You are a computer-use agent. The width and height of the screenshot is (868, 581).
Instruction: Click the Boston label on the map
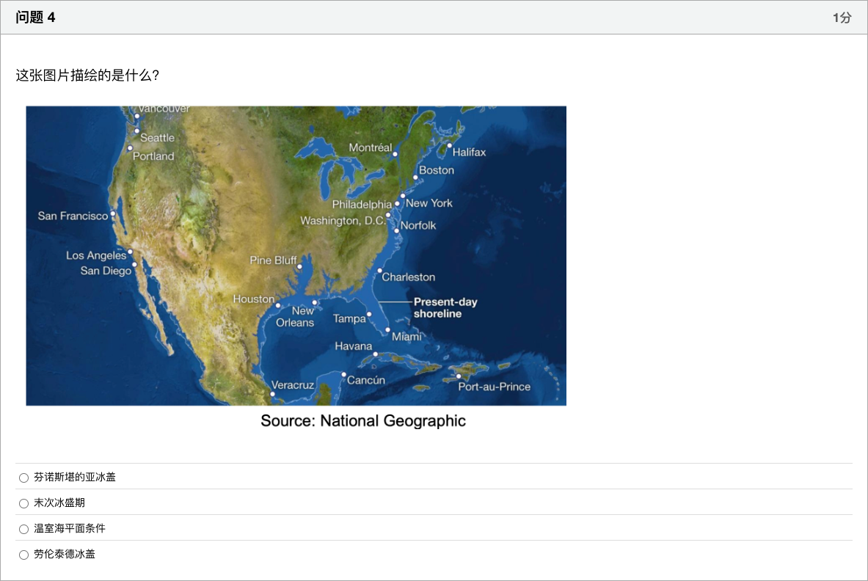437,170
